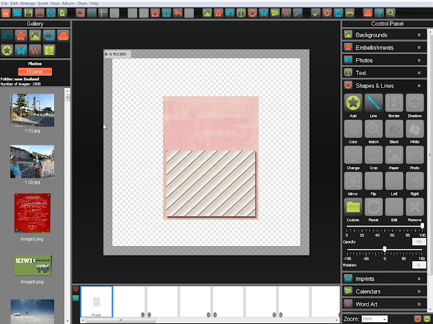433x324 pixels.
Task: Click the blue butterfly imprint toolbar icon
Action: tap(264, 13)
